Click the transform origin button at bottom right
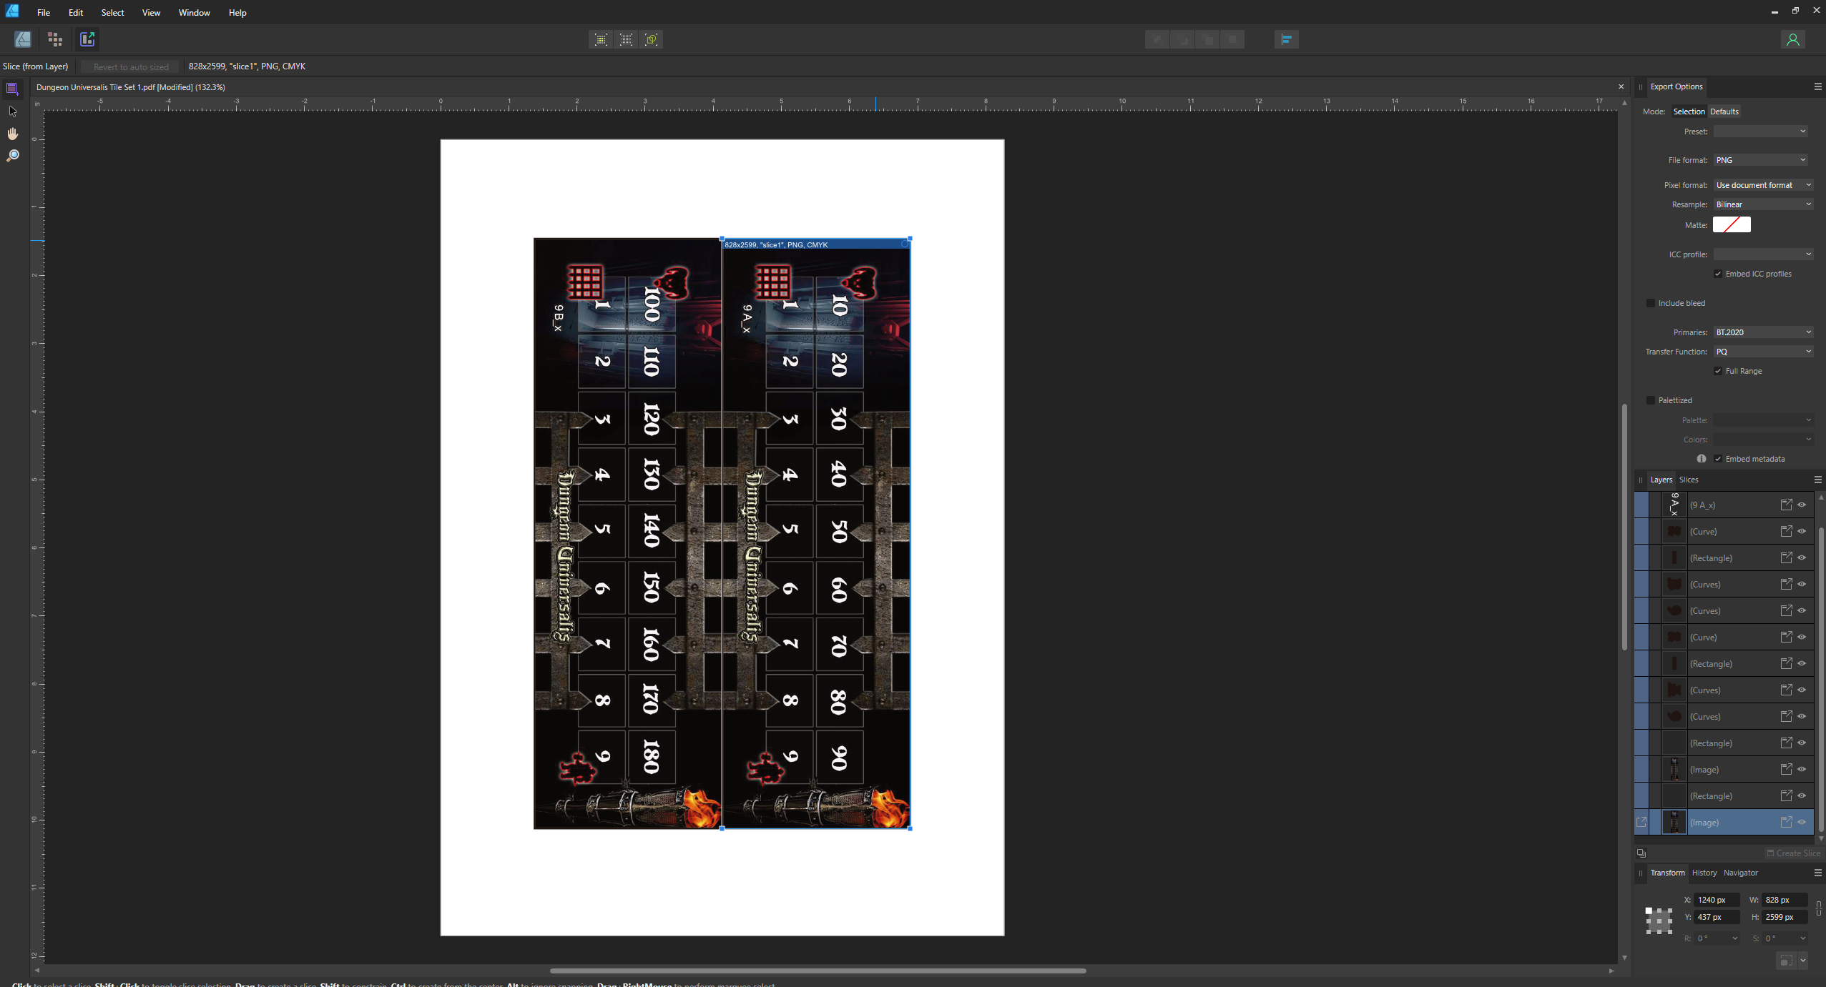 point(1786,961)
